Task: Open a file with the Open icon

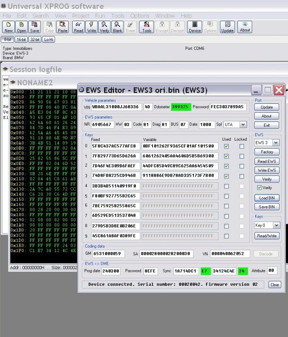Action: [x=22, y=27]
